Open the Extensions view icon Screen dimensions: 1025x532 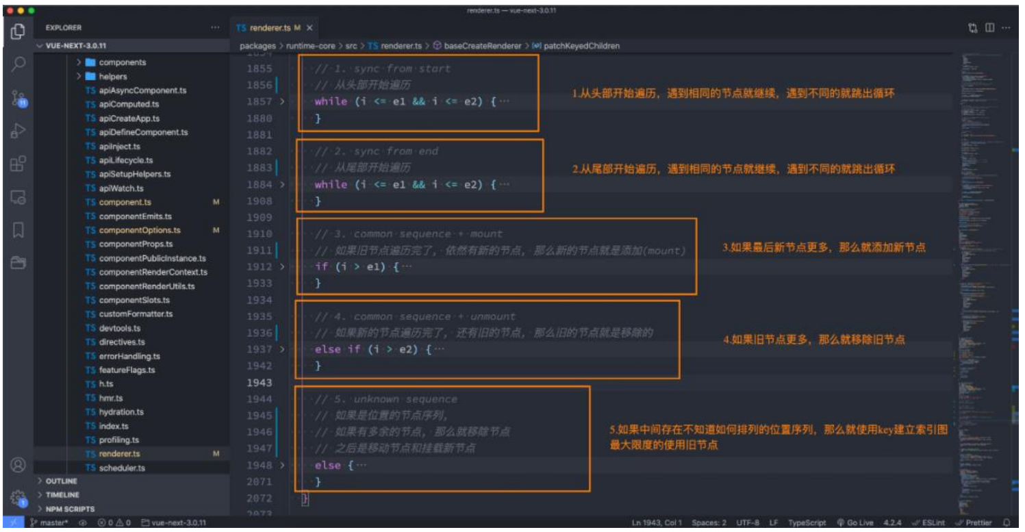18,164
